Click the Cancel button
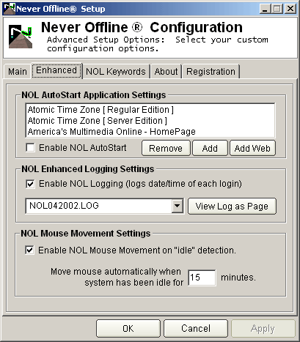This screenshot has height=342, width=300. [x=196, y=328]
